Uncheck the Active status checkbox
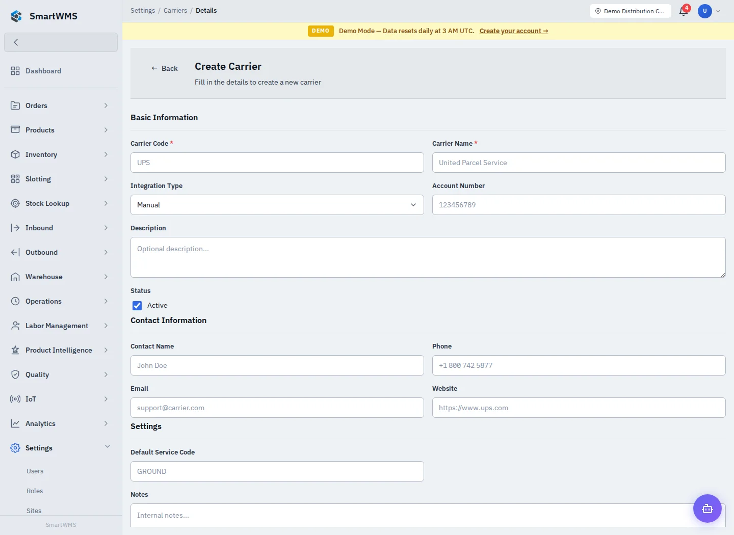Image resolution: width=734 pixels, height=535 pixels. [x=137, y=306]
